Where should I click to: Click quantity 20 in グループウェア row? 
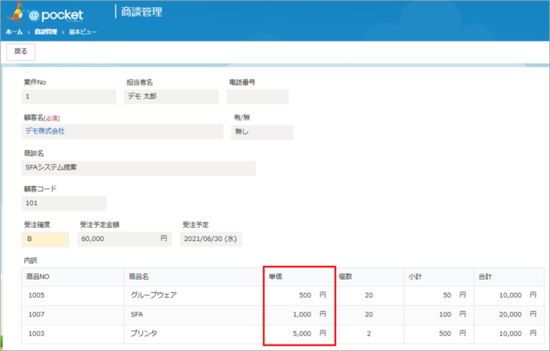coord(370,295)
